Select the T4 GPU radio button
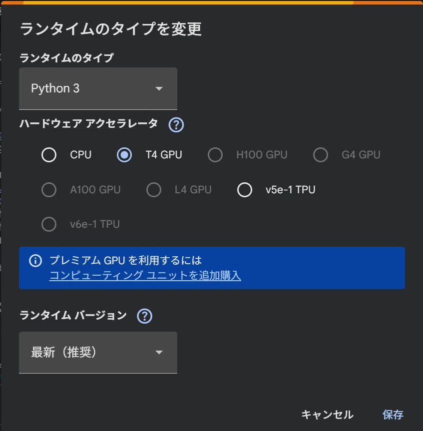 [124, 155]
